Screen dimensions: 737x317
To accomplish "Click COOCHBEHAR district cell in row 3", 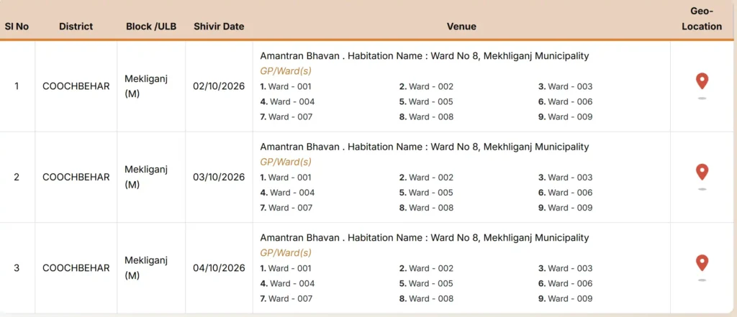I will [76, 267].
